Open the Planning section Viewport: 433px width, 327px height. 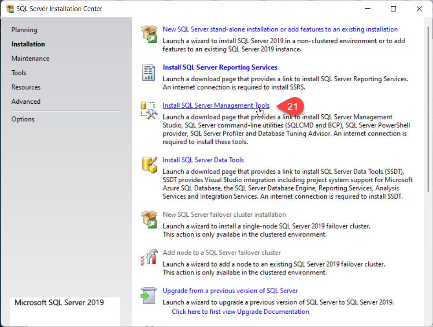[x=24, y=30]
